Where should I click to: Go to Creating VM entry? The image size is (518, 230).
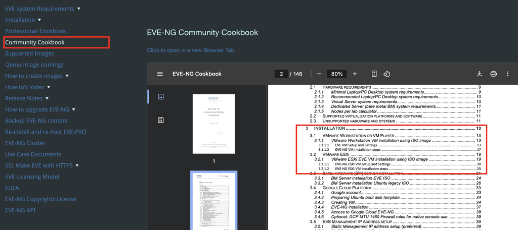(x=397, y=202)
